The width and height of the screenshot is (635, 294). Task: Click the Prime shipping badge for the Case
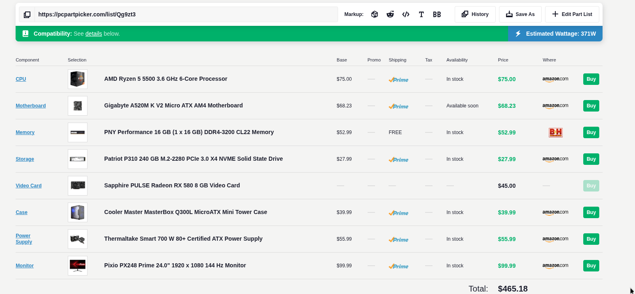[398, 213]
